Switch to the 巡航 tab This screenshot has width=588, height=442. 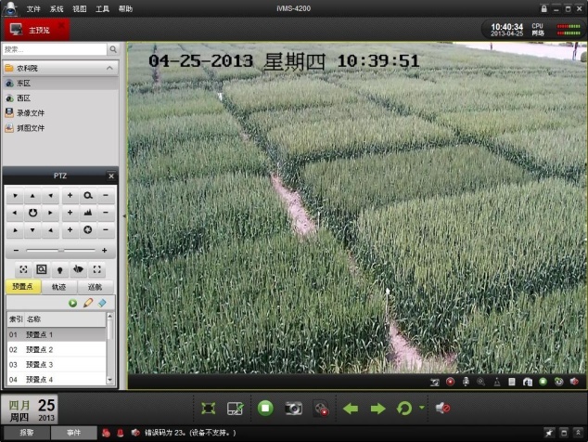[96, 287]
